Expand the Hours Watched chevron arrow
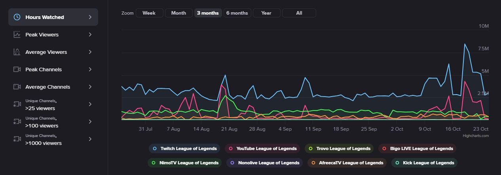This screenshot has width=501, height=175. [x=90, y=17]
